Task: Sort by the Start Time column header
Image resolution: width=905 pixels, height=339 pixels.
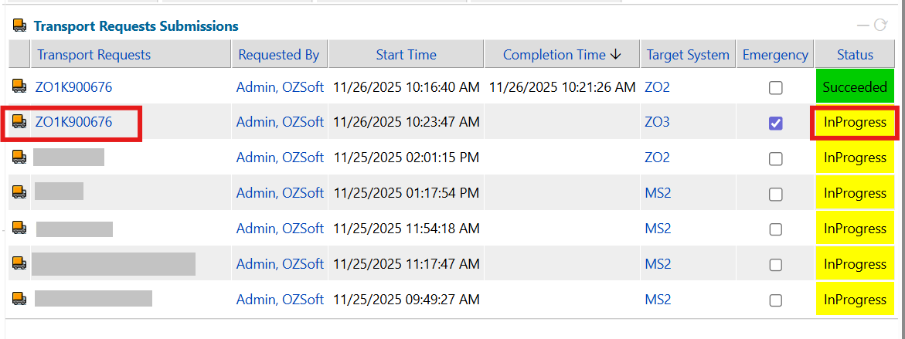Action: coord(406,55)
